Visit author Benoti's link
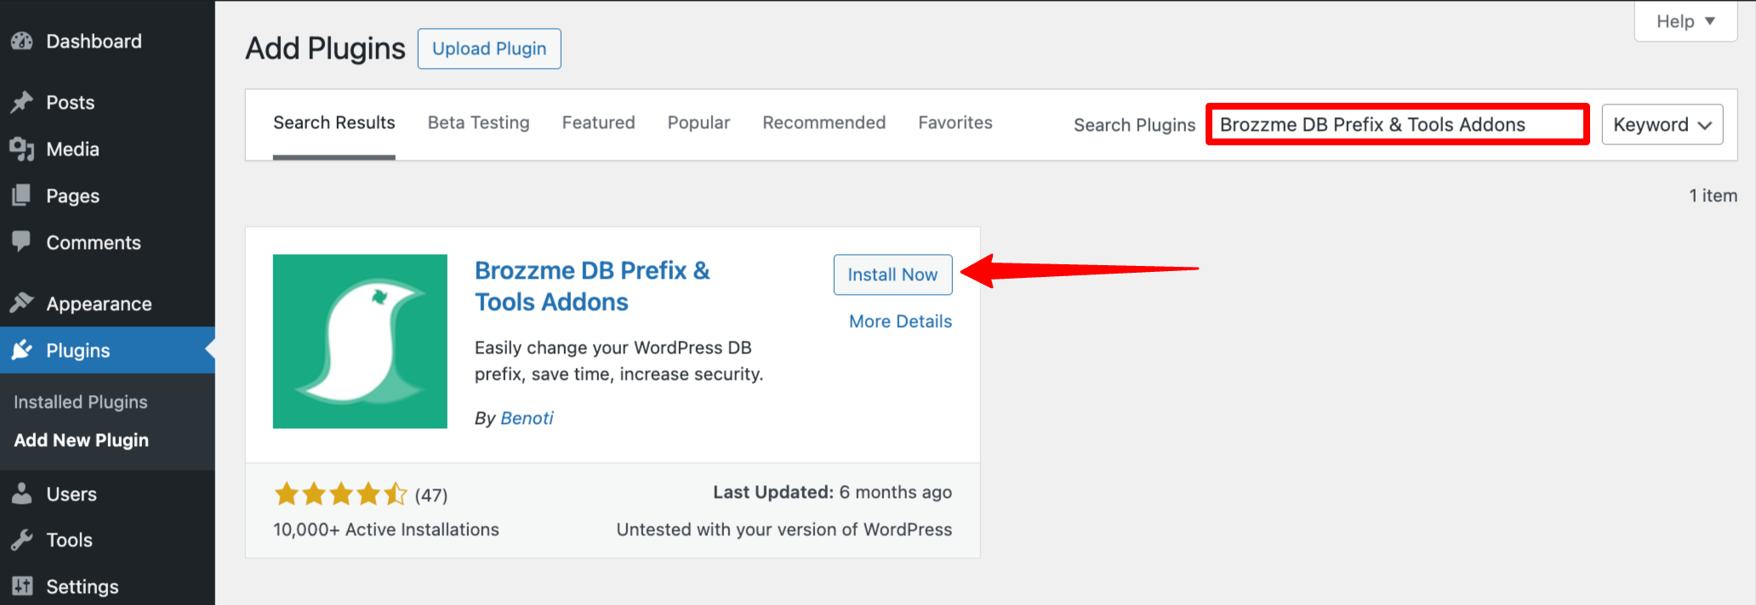This screenshot has width=1756, height=605. [527, 418]
